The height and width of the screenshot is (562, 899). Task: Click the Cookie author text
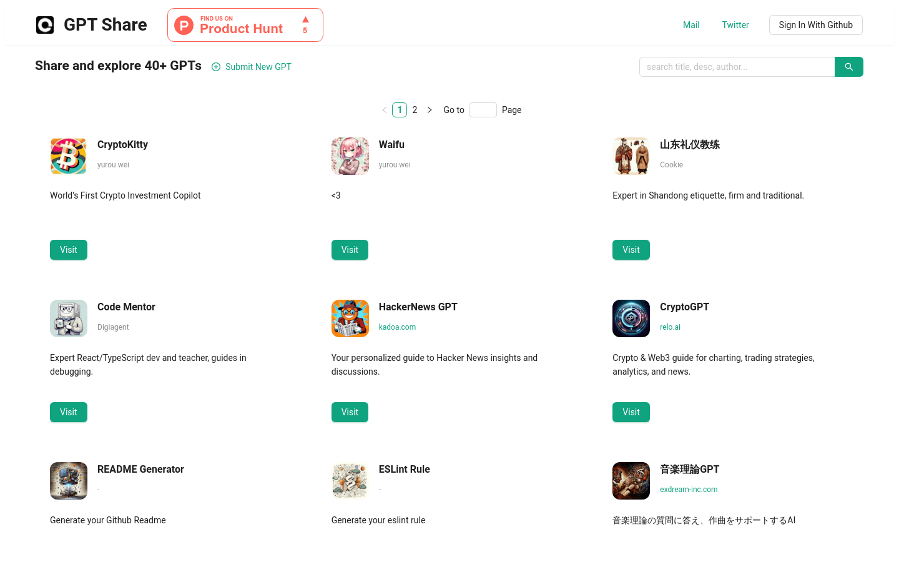click(671, 165)
